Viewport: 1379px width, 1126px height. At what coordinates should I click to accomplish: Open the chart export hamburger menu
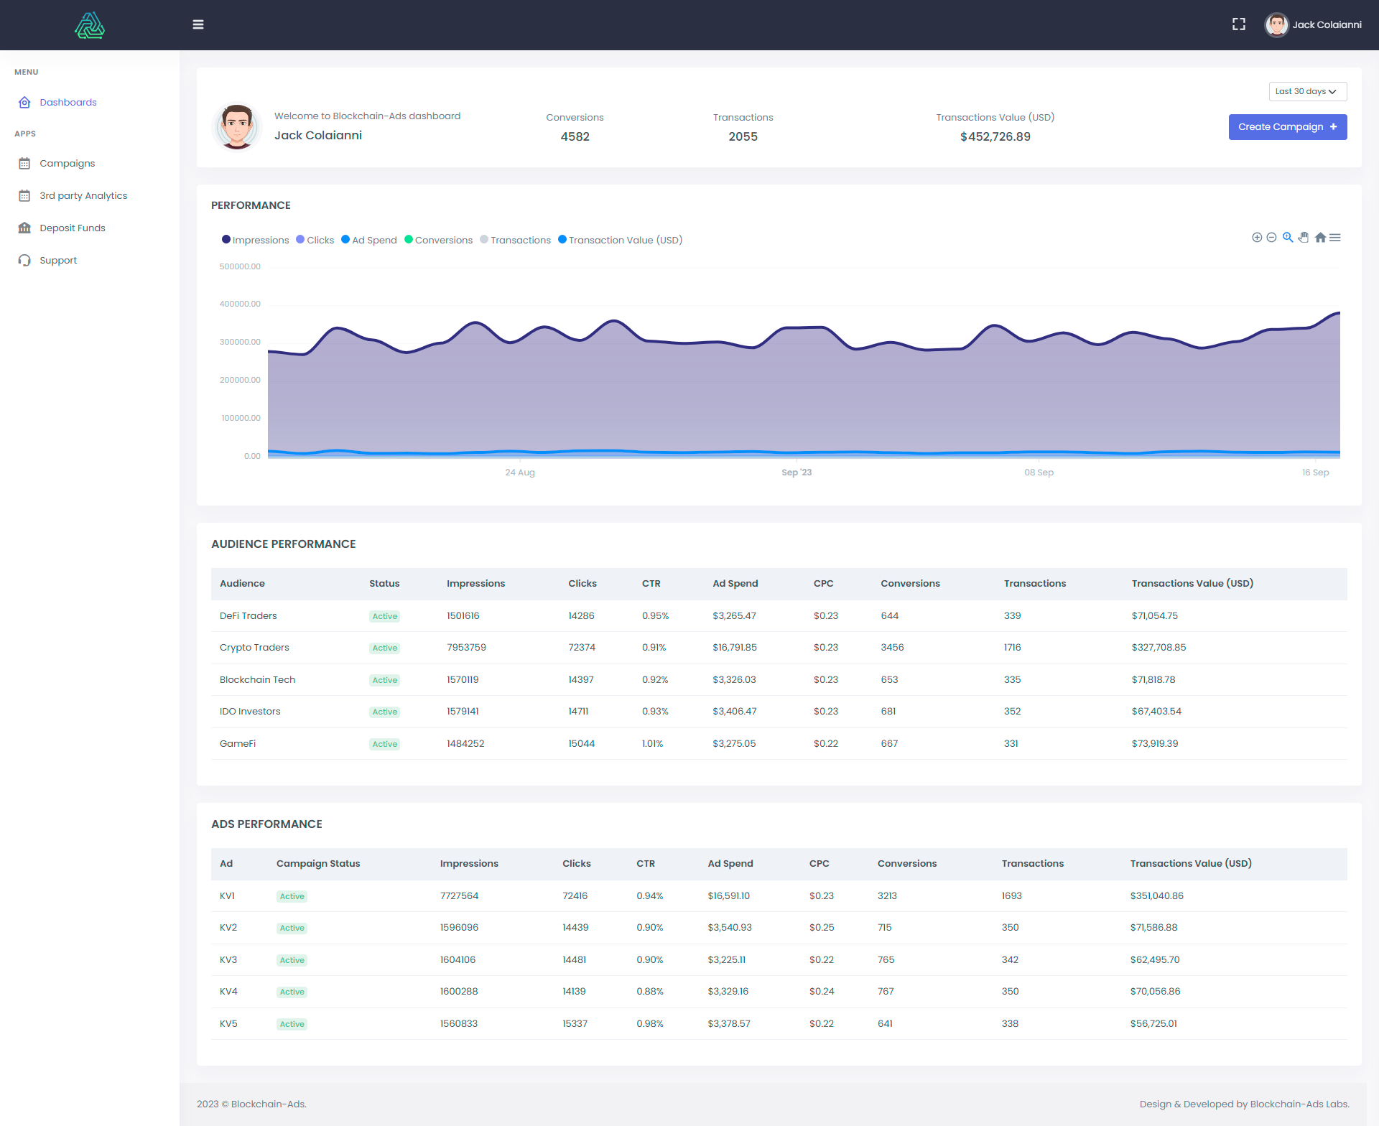click(1335, 238)
